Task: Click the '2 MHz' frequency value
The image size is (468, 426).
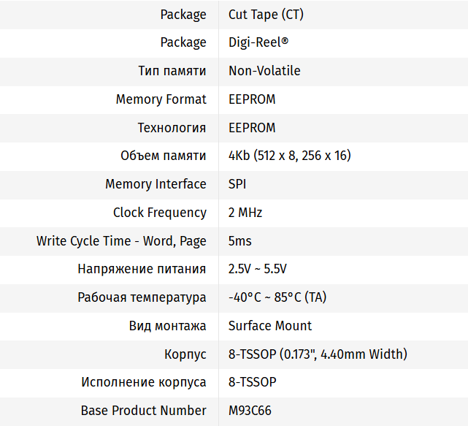Action: 245,213
